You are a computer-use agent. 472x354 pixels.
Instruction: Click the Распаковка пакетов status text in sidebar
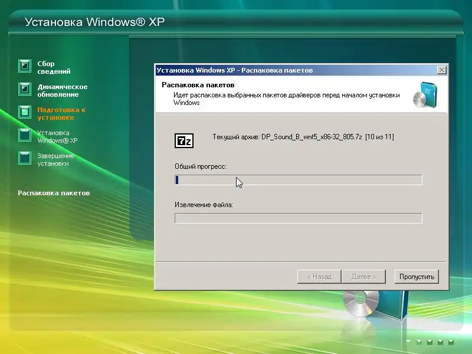coord(54,193)
